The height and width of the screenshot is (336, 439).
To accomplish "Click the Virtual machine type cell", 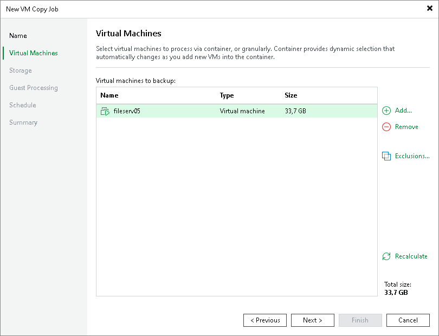I will point(242,111).
